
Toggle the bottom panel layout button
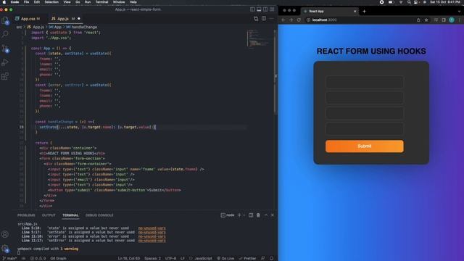point(259,9)
